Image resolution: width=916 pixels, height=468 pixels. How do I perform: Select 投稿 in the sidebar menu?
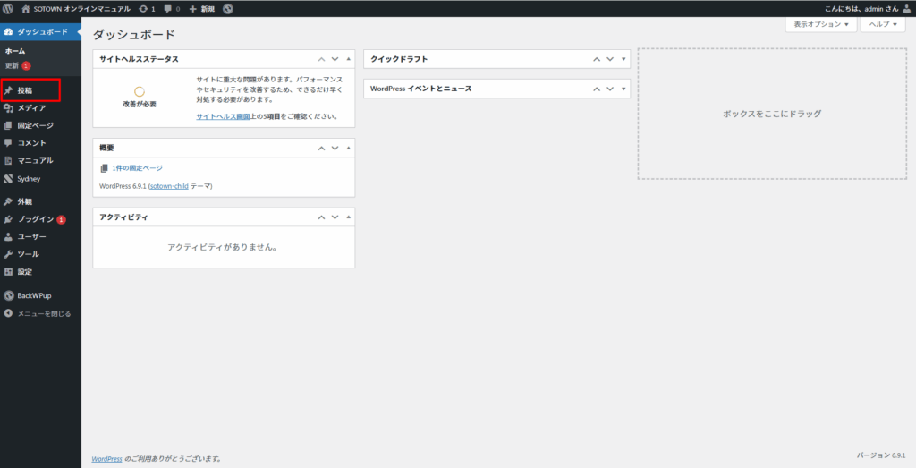pyautogui.click(x=24, y=90)
